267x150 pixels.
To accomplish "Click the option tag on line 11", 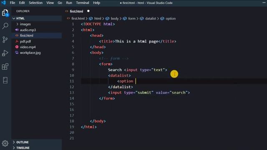I will pyautogui.click(x=125, y=81).
